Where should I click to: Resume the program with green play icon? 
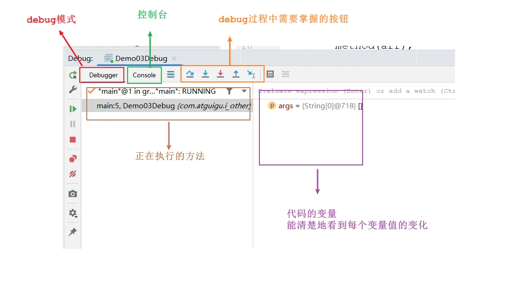(73, 109)
